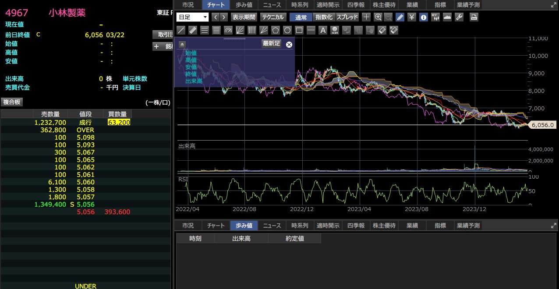Click the OVER row in order book
This screenshot has height=289, width=559.
pyautogui.click(x=85, y=130)
